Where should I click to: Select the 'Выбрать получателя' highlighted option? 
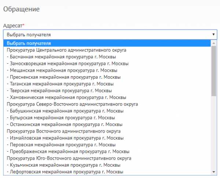click(x=107, y=43)
